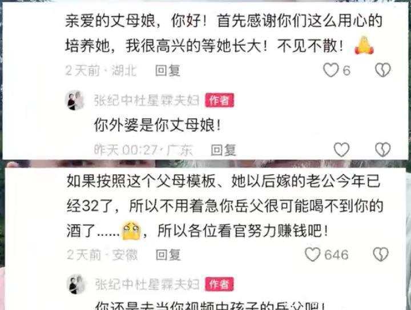This screenshot has width=411, height=310.
Task: Open first 张纪中杜星霖夫妇 avatar
Action: pyautogui.click(x=75, y=100)
